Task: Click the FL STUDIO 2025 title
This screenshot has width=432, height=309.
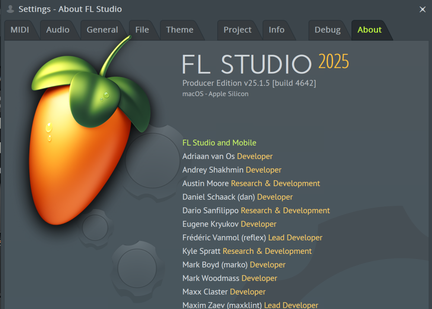Action: point(265,63)
